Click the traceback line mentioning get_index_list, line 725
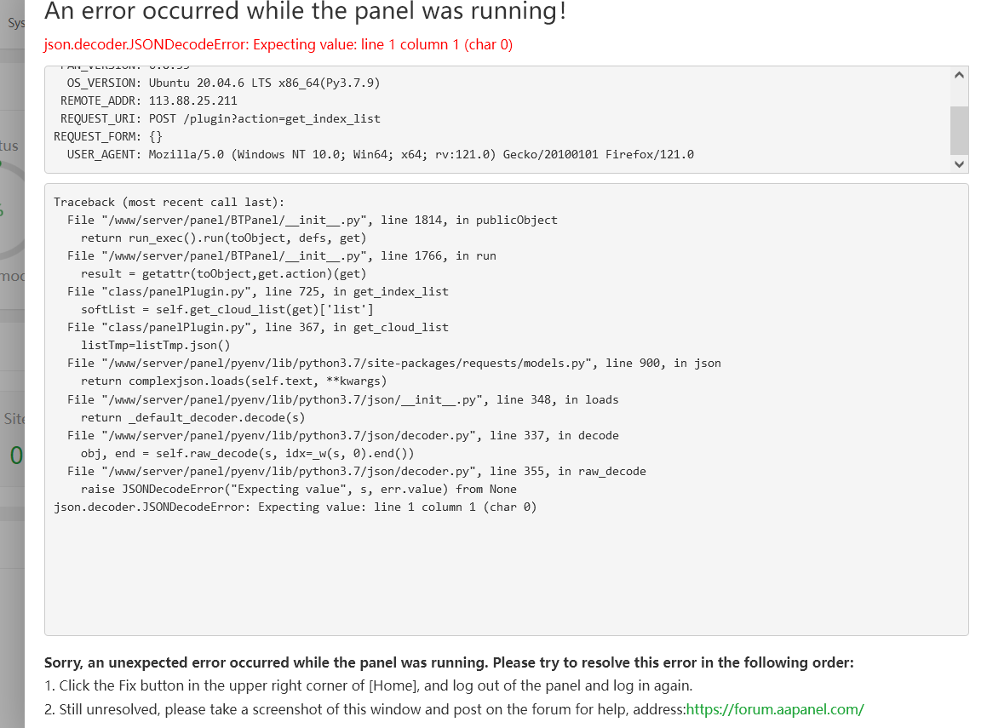The width and height of the screenshot is (987, 728). click(257, 291)
